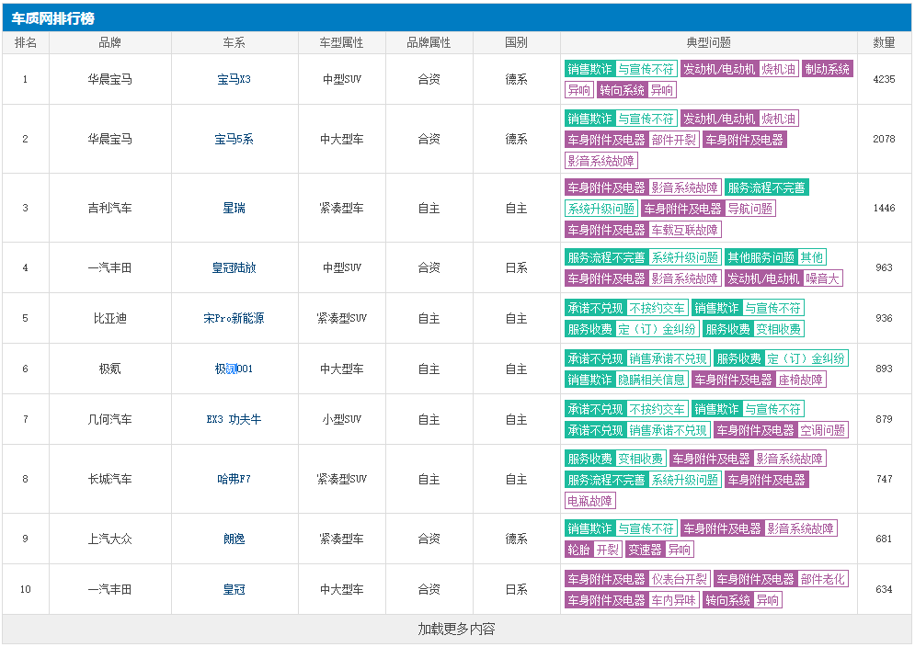Open the 哈弗F7 series link
Screen dimensions: 915x647
234,480
